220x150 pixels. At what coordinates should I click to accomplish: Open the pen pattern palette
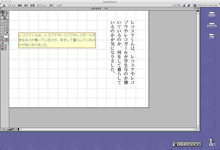pyautogui.click(x=5, y=46)
